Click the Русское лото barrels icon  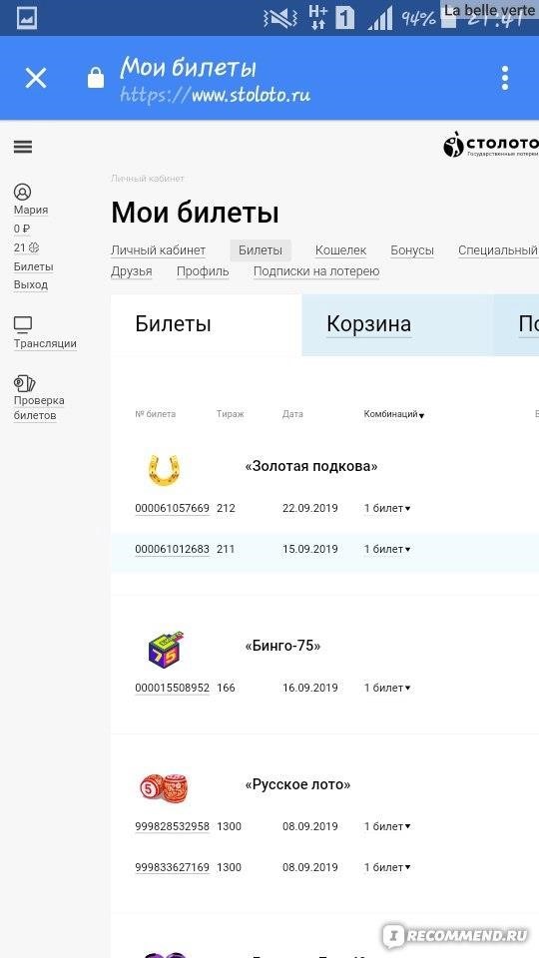click(165, 787)
